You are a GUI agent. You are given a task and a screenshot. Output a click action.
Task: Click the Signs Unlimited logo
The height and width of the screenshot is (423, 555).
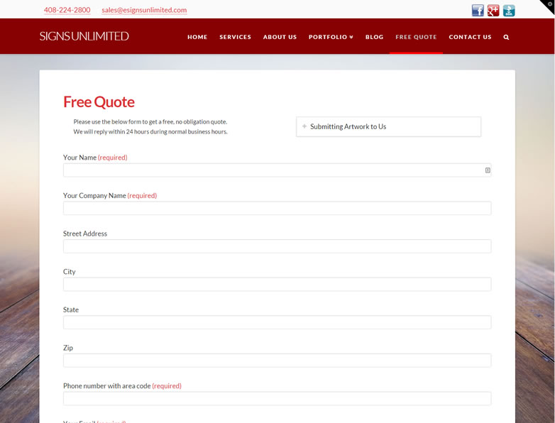tap(84, 36)
